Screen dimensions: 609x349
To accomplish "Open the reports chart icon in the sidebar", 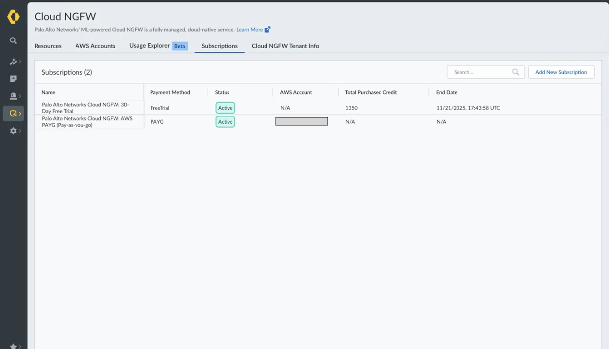I will pyautogui.click(x=13, y=79).
